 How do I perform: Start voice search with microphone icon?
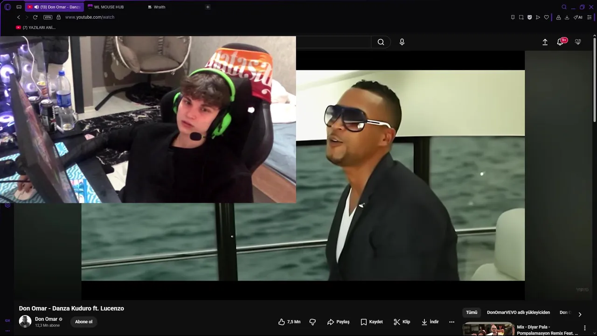pyautogui.click(x=402, y=42)
